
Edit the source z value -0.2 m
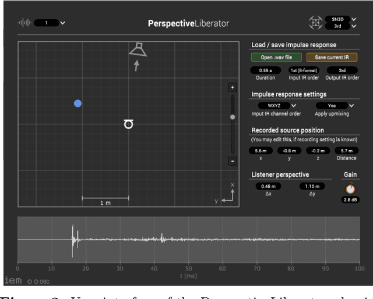(x=318, y=151)
